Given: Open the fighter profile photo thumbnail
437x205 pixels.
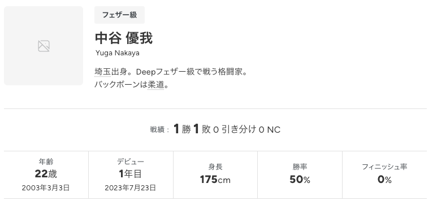Looking at the screenshot, I should 44,46.
